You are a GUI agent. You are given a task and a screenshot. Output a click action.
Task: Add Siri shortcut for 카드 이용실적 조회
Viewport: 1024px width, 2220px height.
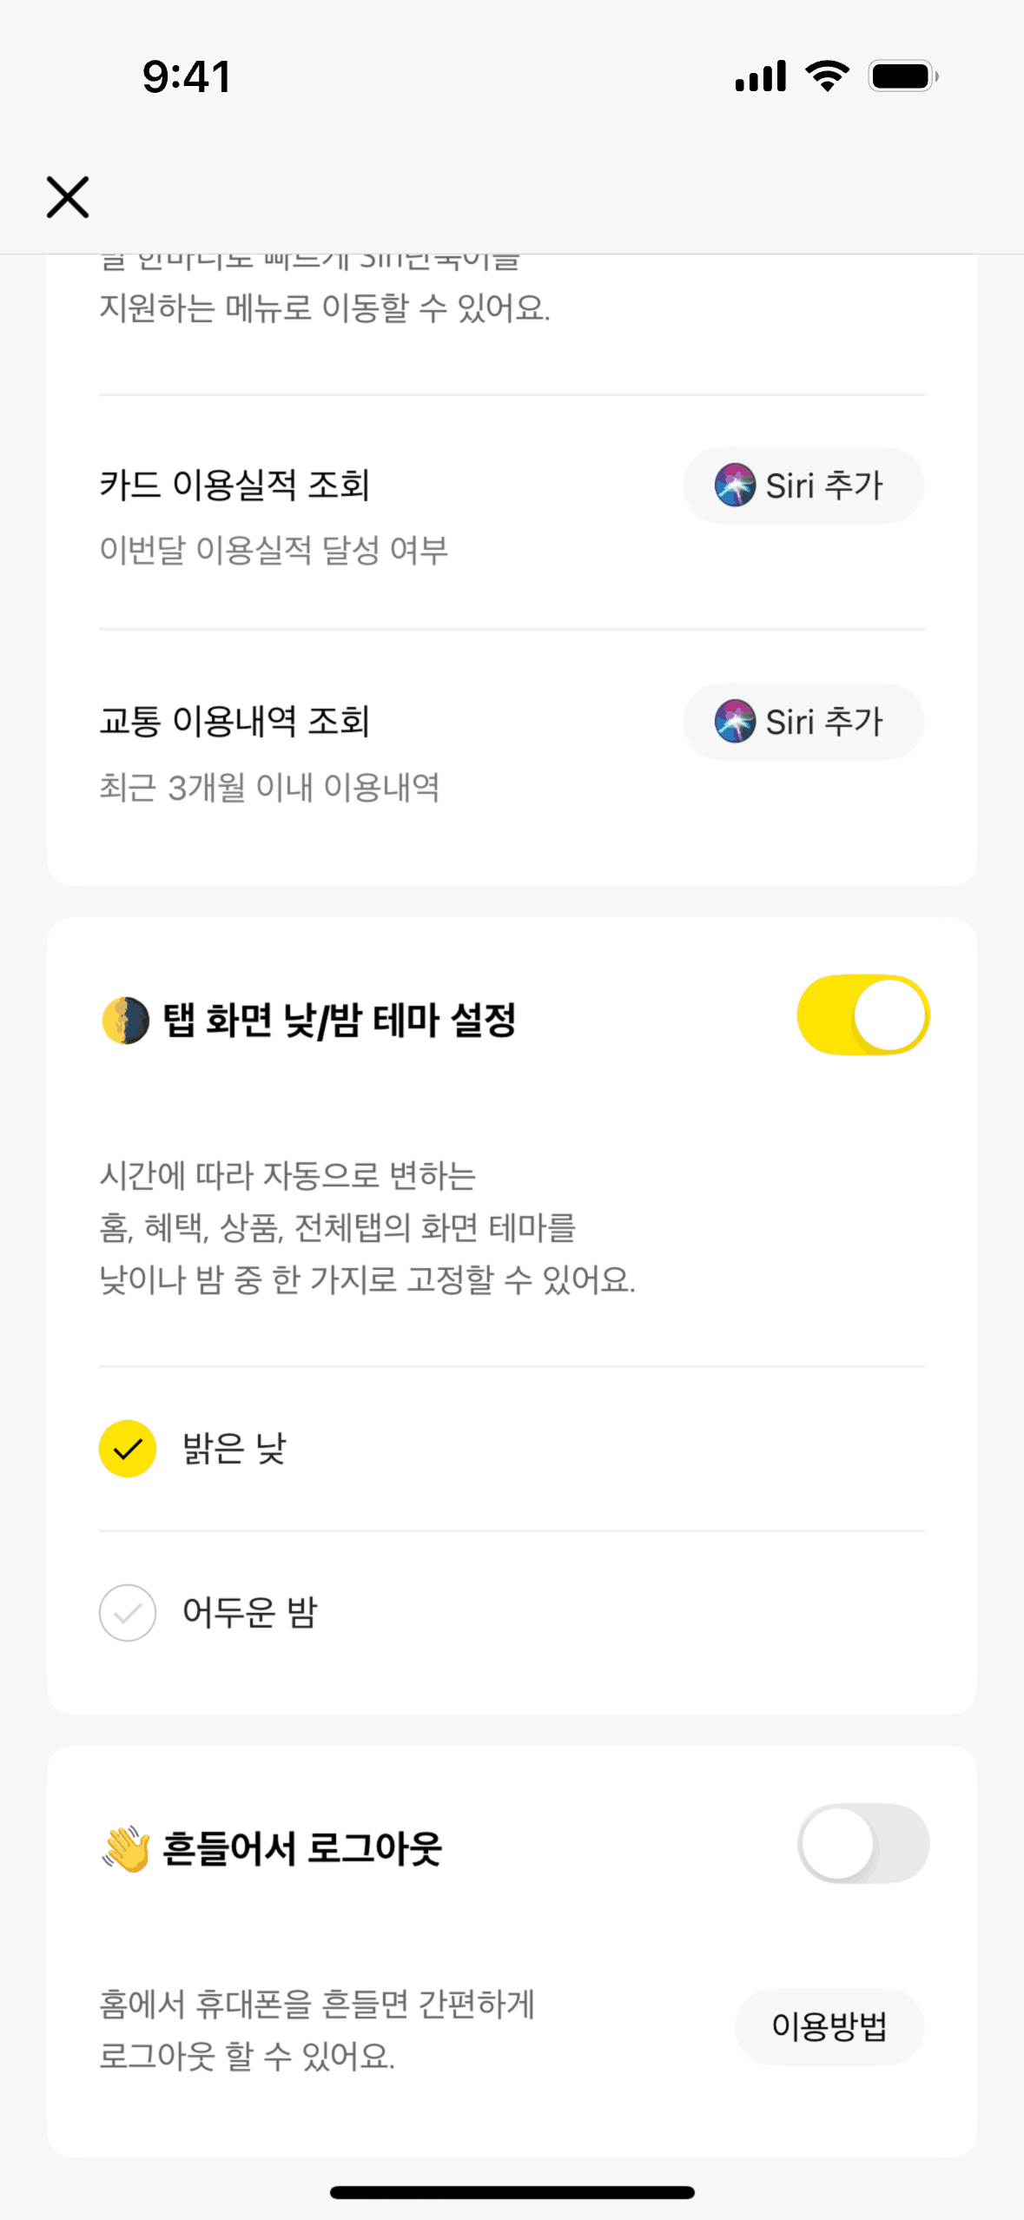[803, 486]
